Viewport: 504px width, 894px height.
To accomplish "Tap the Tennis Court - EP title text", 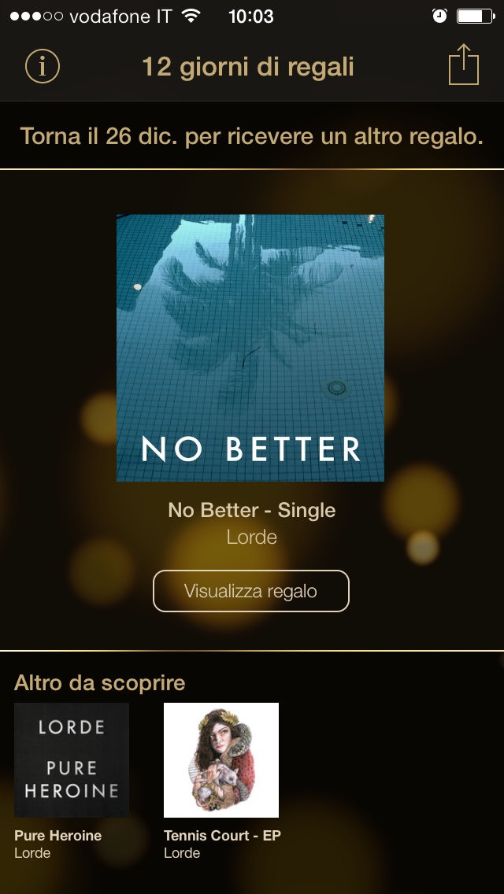I will (x=222, y=836).
